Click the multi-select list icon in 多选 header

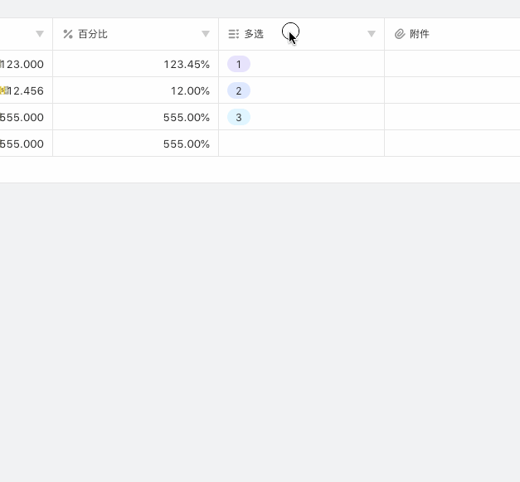(x=234, y=34)
